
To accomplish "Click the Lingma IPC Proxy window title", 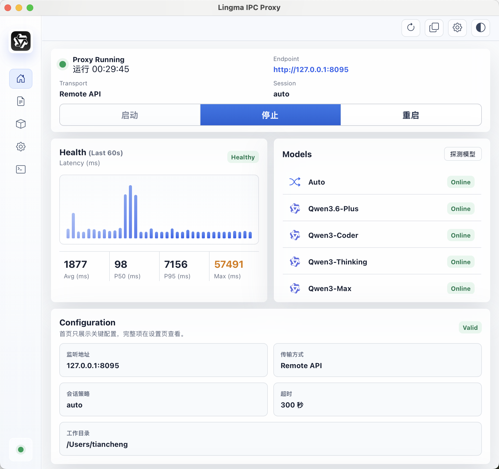I will tap(249, 7).
